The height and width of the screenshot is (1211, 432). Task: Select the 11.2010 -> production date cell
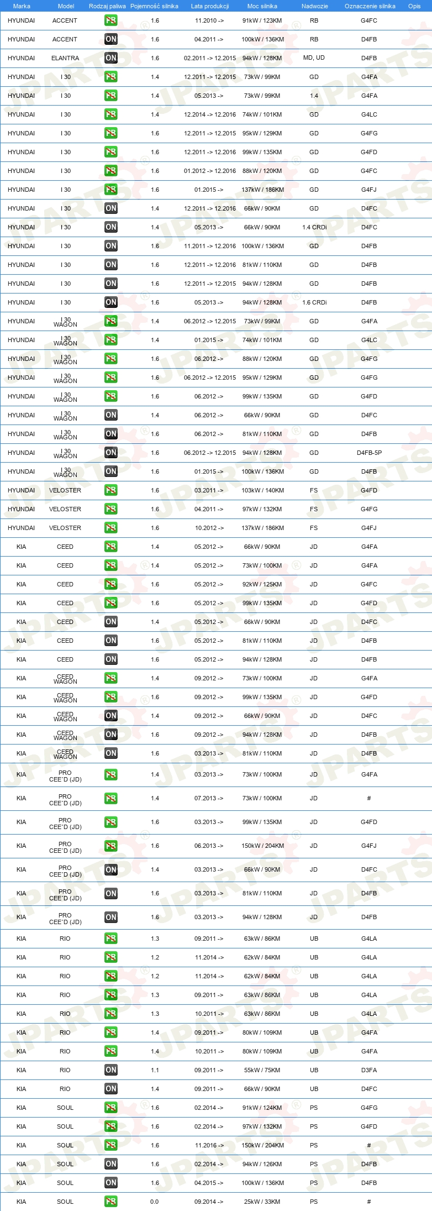(209, 20)
